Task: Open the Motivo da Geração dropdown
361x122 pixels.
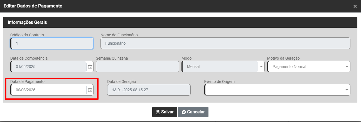Action: click(309, 67)
